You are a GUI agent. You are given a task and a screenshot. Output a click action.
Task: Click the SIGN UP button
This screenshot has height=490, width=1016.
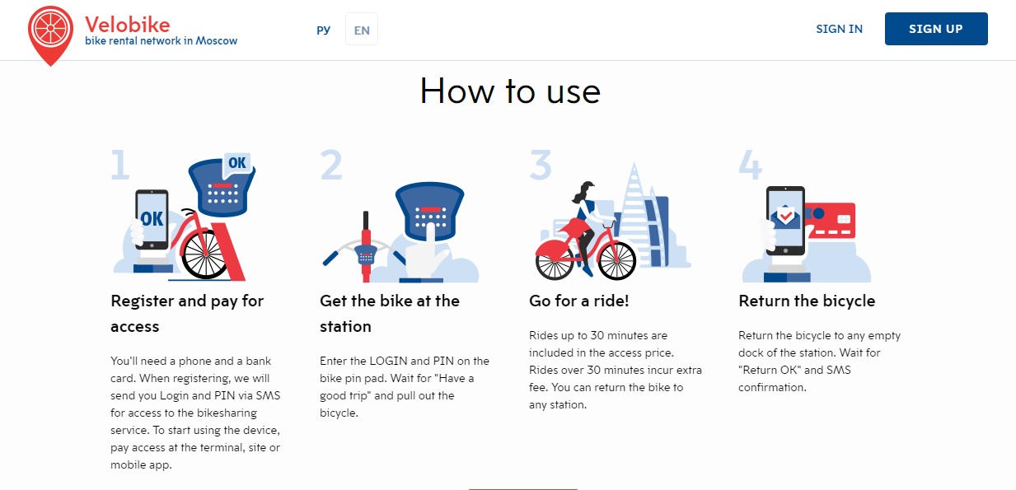tap(936, 29)
